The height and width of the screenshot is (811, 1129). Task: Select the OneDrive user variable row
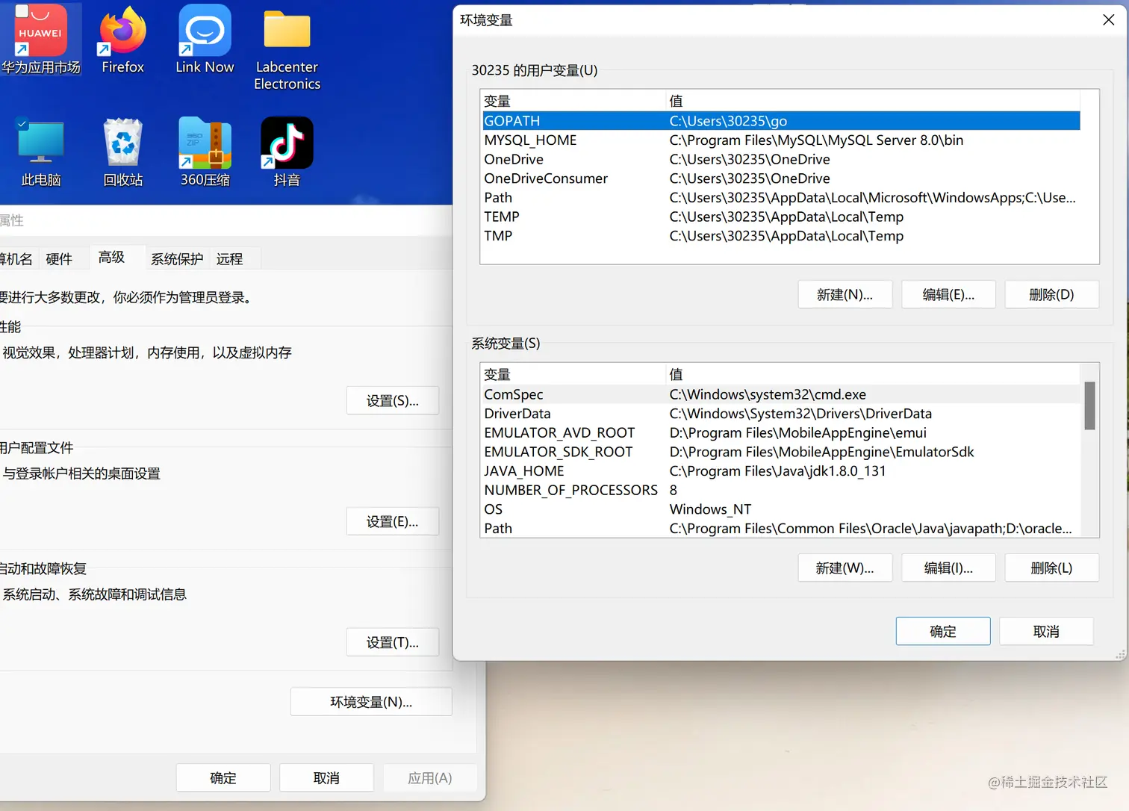click(781, 159)
